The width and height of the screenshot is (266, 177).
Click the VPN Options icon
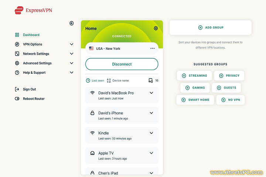pyautogui.click(x=17, y=44)
